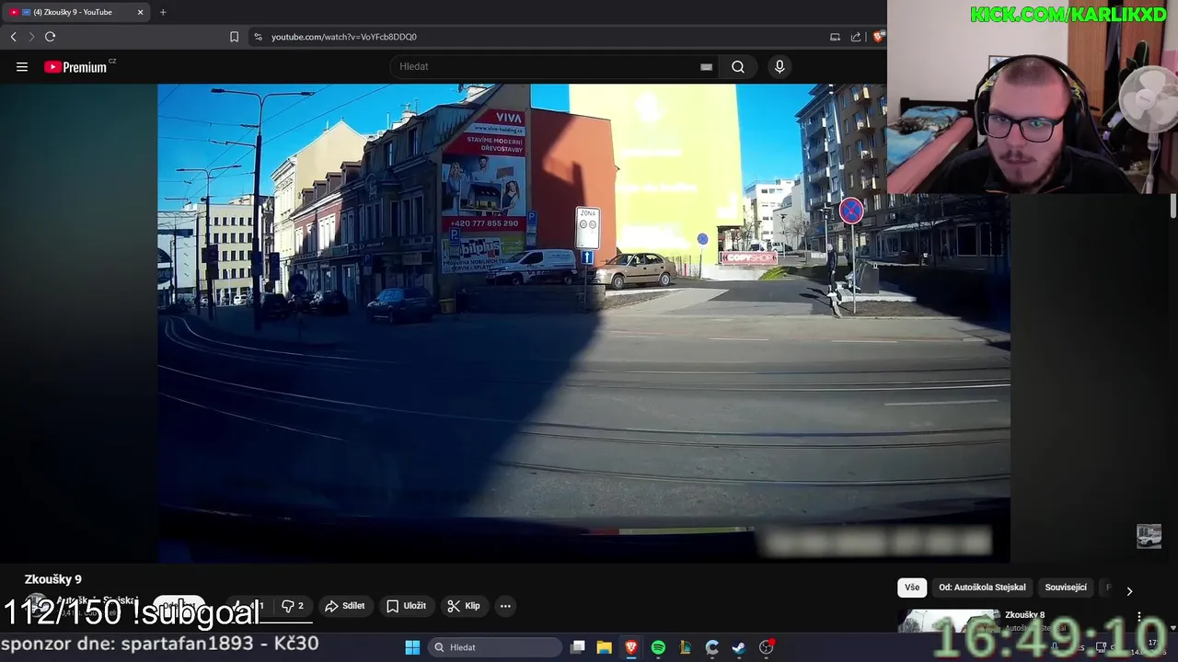Click the video player to pause playback
This screenshot has width=1178, height=662.
[583, 323]
